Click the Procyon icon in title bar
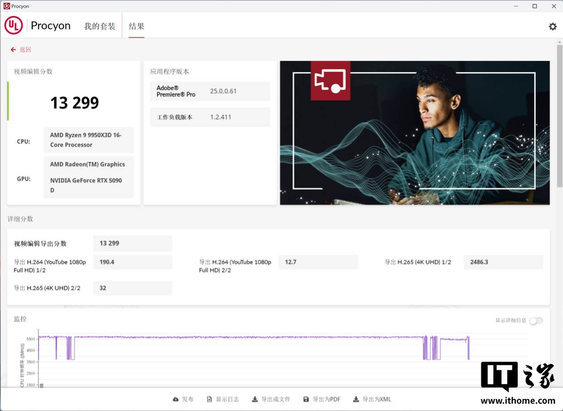Image resolution: width=563 pixels, height=411 pixels. (6, 6)
